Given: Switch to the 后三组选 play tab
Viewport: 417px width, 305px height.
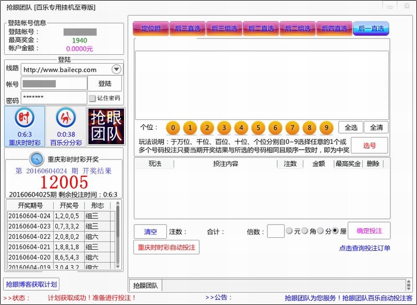Looking at the screenshot, I should click(224, 29).
